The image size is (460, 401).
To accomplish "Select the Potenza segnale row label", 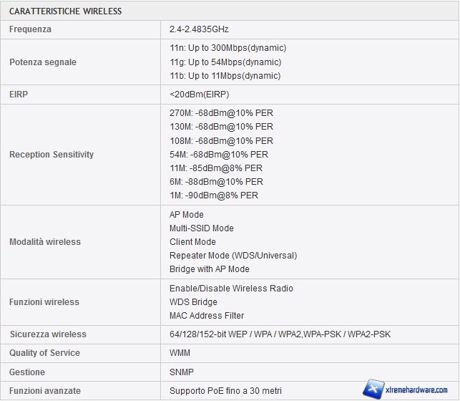I will click(43, 62).
